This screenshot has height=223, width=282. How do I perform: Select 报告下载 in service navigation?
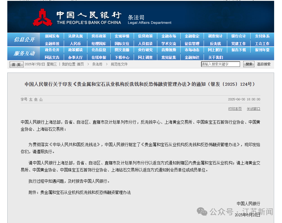238,50
